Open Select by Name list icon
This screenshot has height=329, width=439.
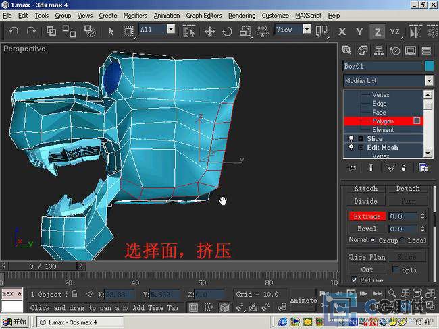click(x=188, y=31)
